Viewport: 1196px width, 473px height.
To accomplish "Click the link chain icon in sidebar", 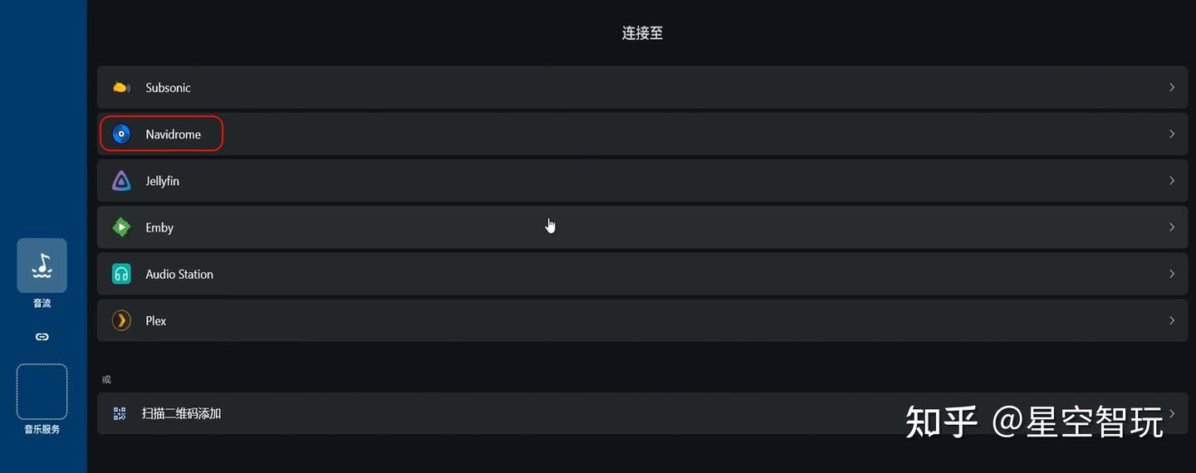I will (x=42, y=337).
